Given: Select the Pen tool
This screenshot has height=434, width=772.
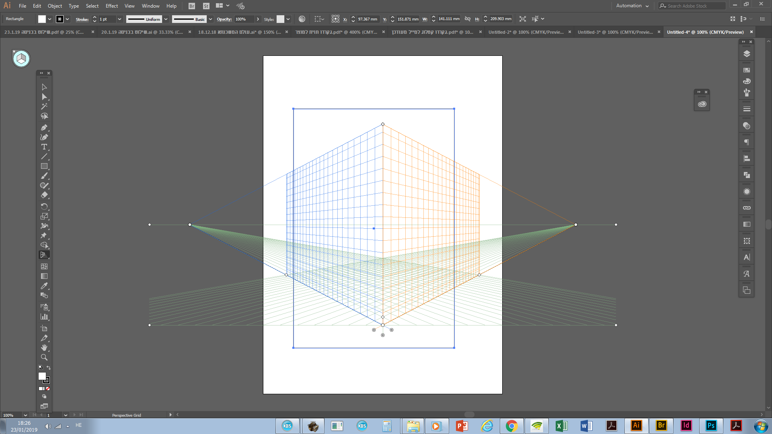Looking at the screenshot, I should click(x=44, y=127).
